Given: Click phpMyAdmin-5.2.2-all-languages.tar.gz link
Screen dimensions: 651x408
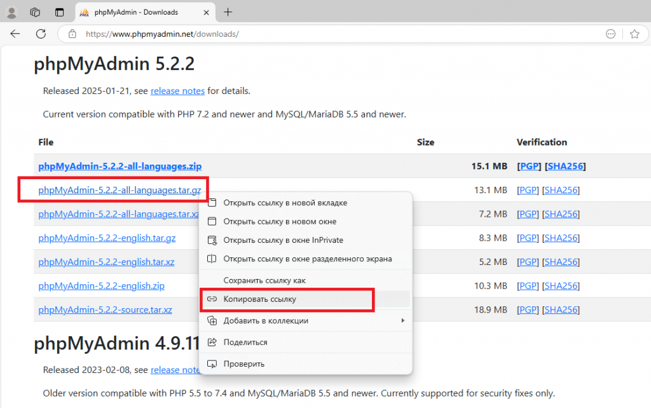Looking at the screenshot, I should pos(120,190).
